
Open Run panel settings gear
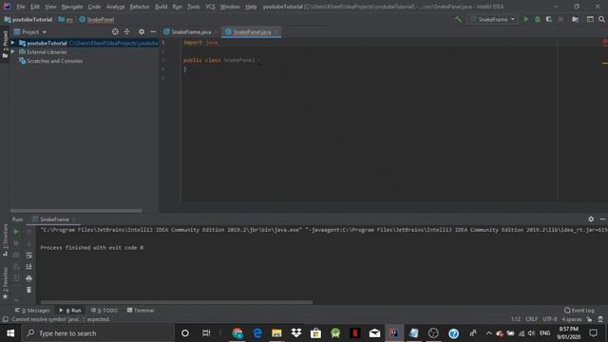pos(591,219)
